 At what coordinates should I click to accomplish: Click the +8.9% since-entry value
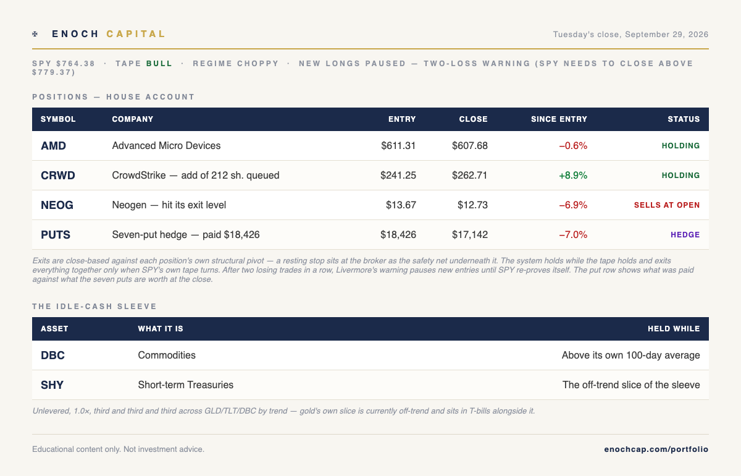pyautogui.click(x=573, y=176)
